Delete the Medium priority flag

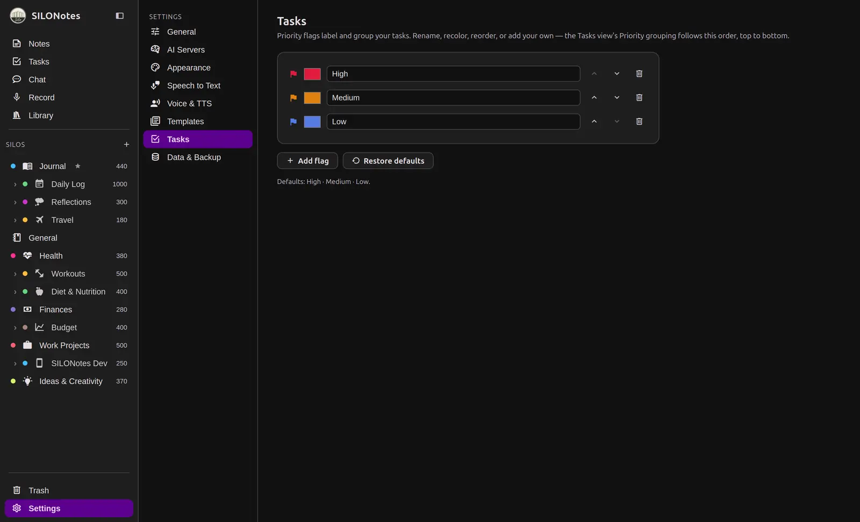pyautogui.click(x=639, y=98)
